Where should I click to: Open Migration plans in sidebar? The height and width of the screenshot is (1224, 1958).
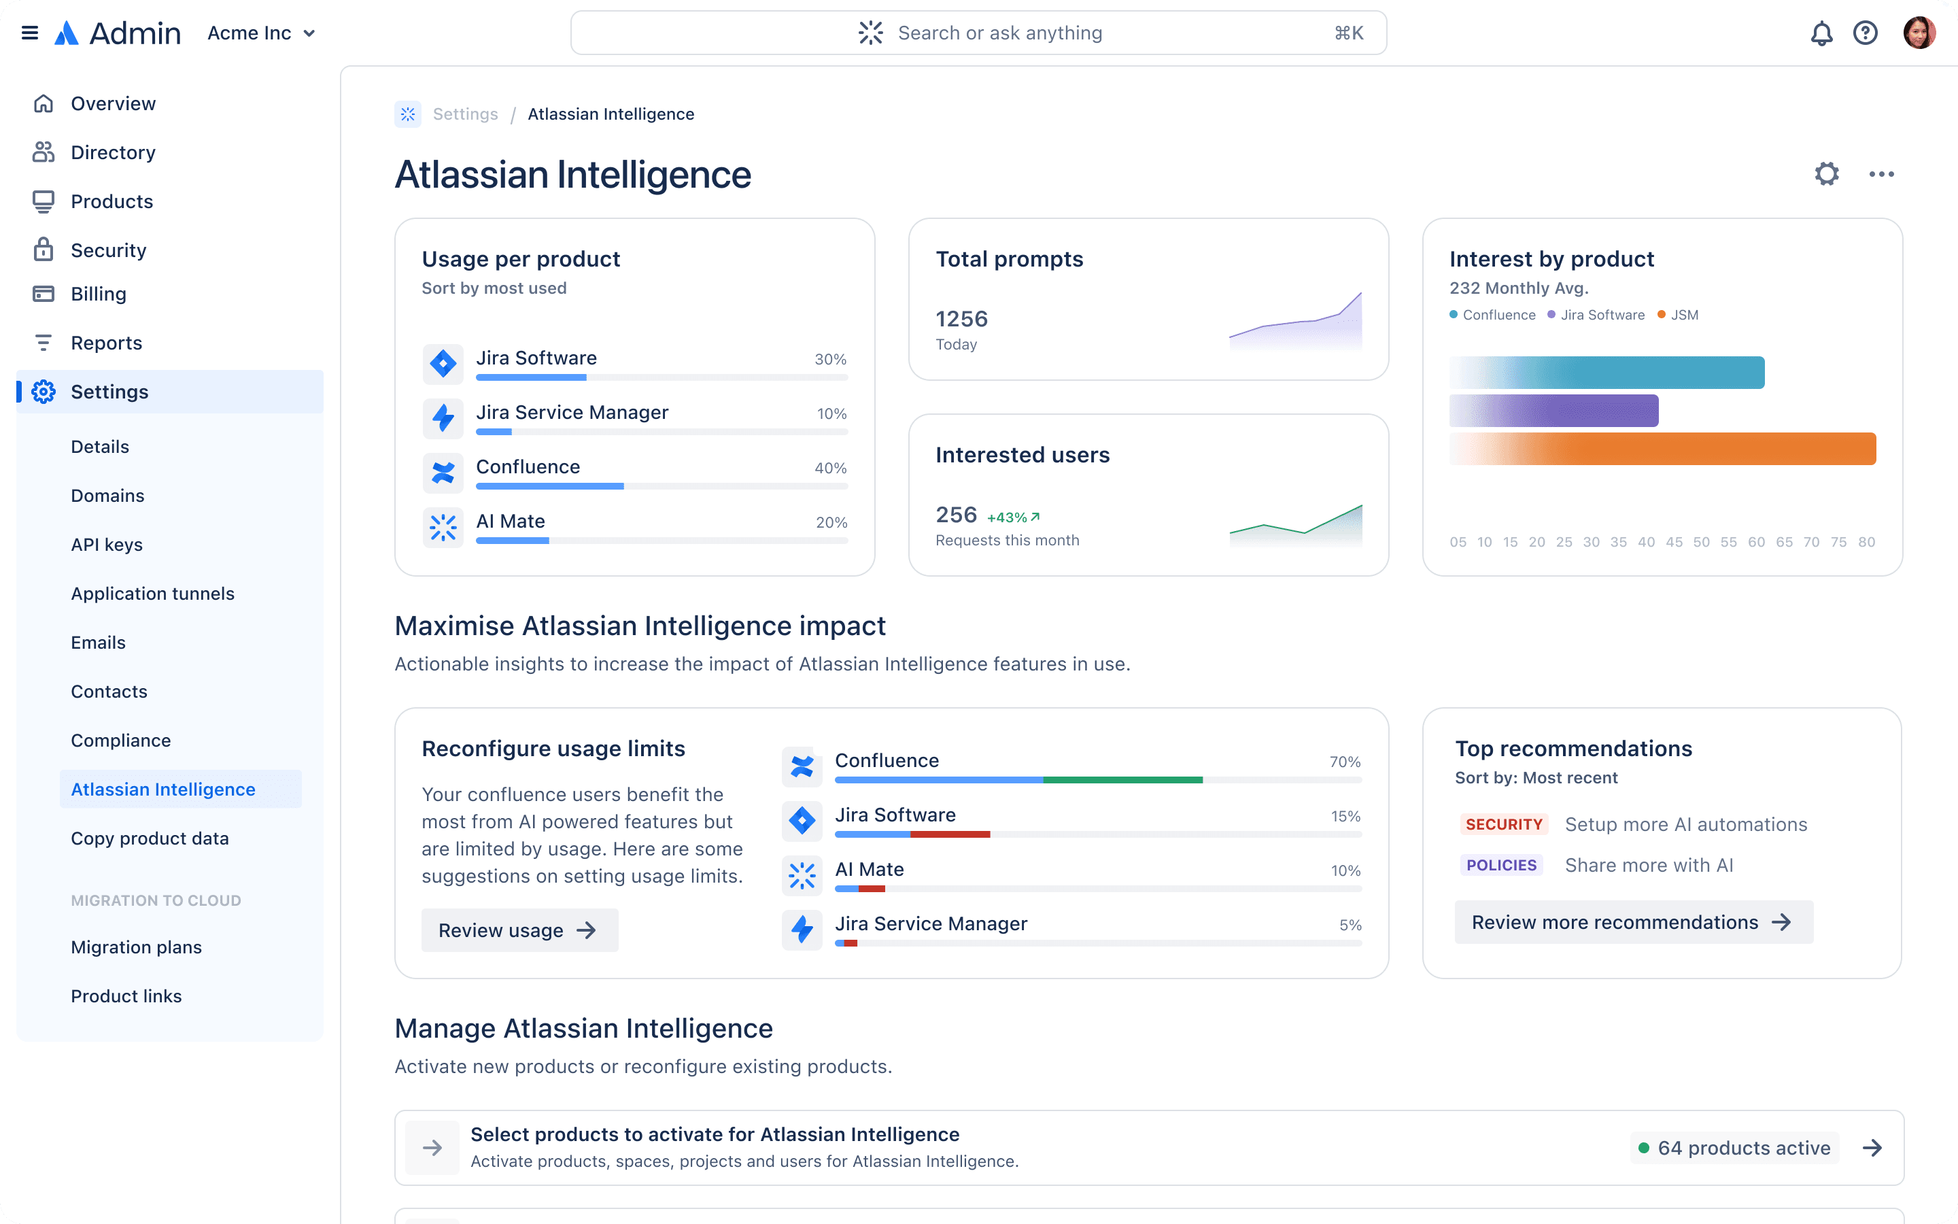(x=136, y=947)
